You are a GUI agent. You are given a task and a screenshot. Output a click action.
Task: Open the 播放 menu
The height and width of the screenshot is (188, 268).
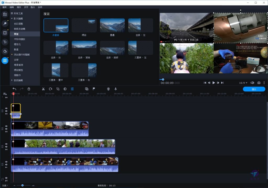[x=19, y=7]
